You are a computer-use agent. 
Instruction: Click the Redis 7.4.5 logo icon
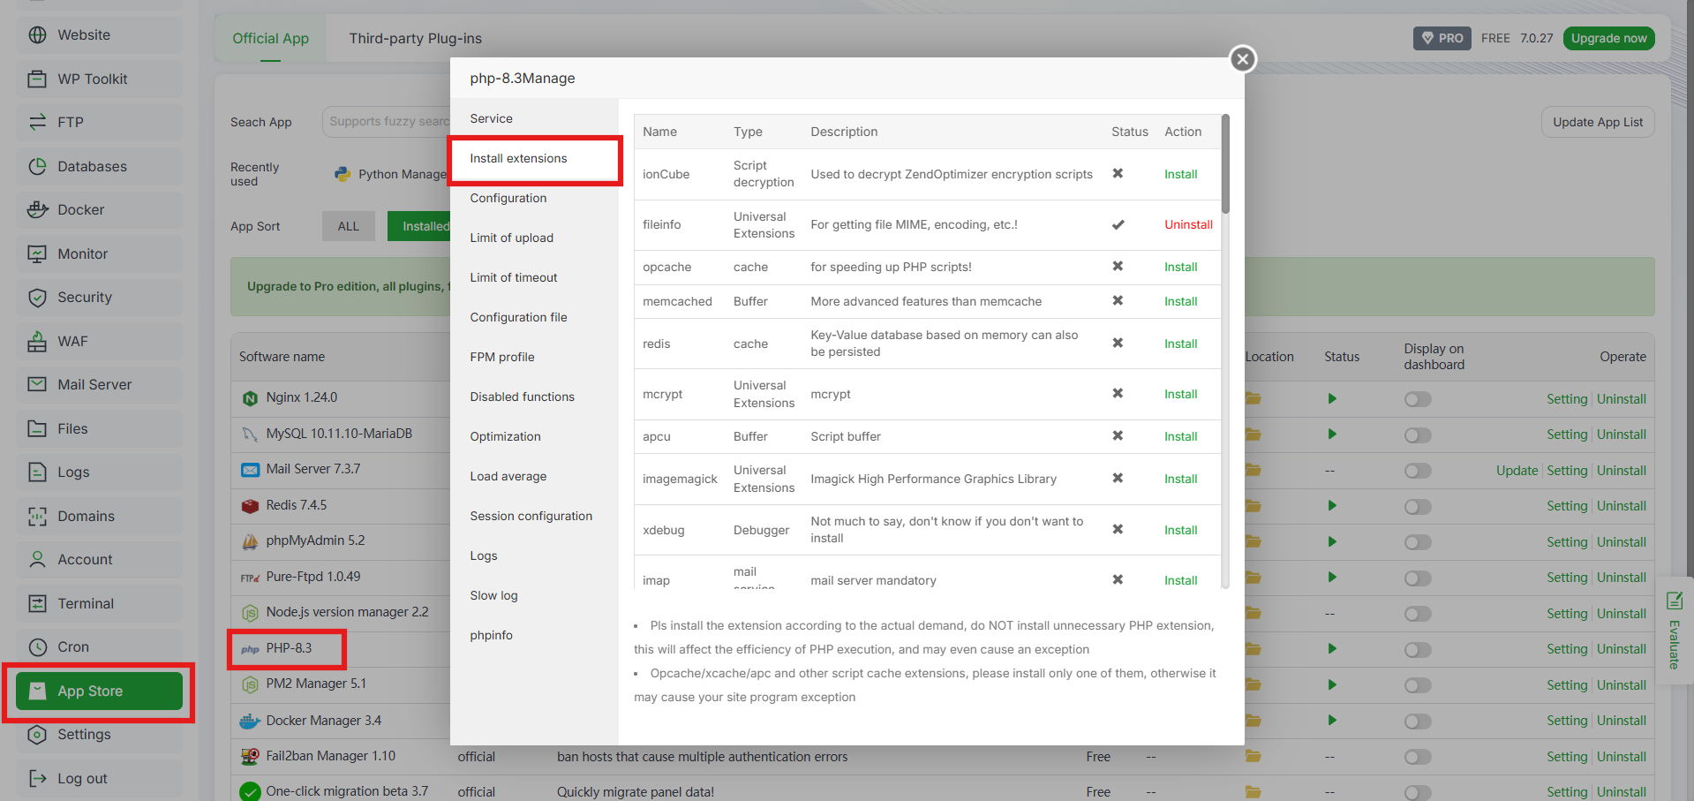coord(250,506)
